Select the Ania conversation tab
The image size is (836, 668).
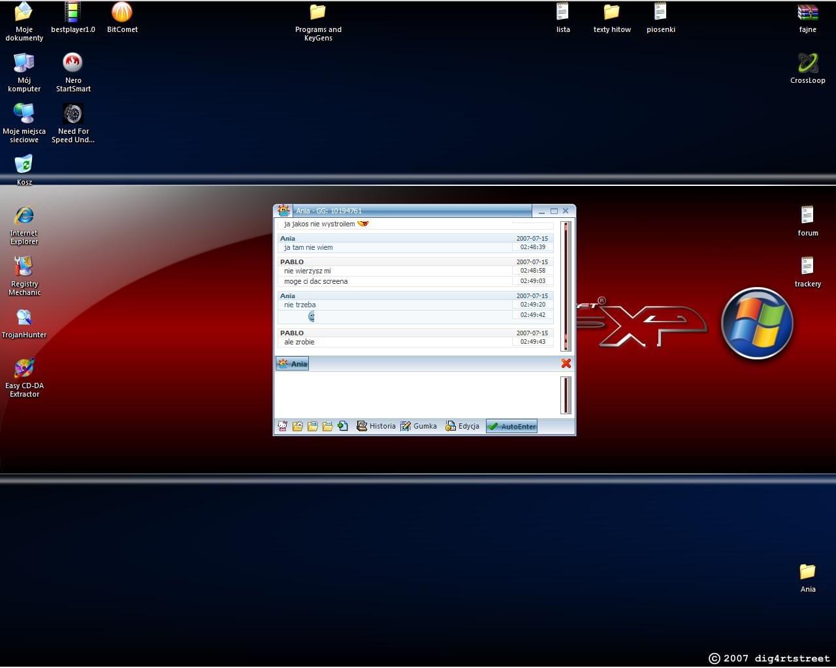tap(292, 363)
